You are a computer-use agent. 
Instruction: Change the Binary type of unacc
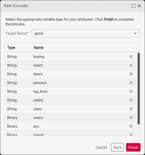pos(12,118)
